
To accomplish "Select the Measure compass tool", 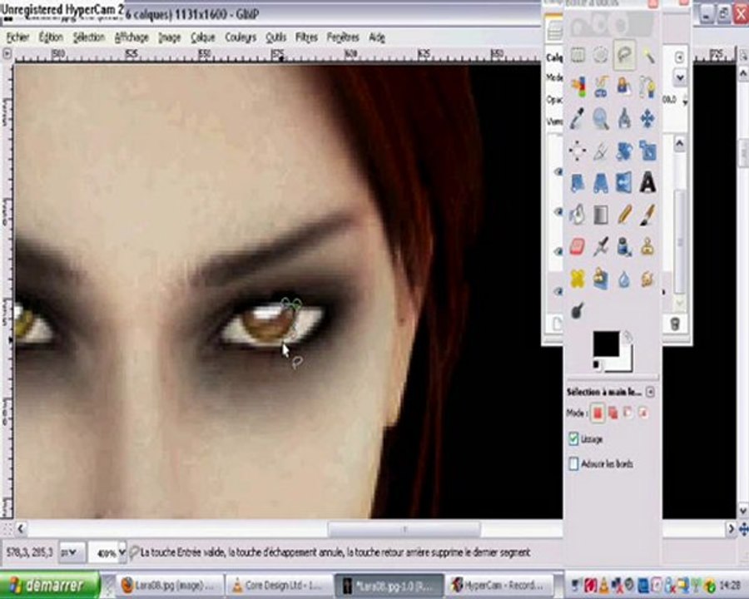I will click(624, 119).
